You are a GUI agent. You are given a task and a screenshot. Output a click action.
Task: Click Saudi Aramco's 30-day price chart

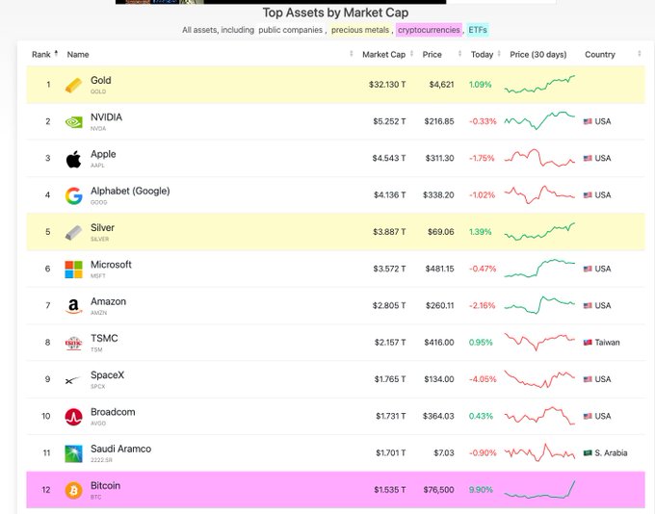[539, 452]
